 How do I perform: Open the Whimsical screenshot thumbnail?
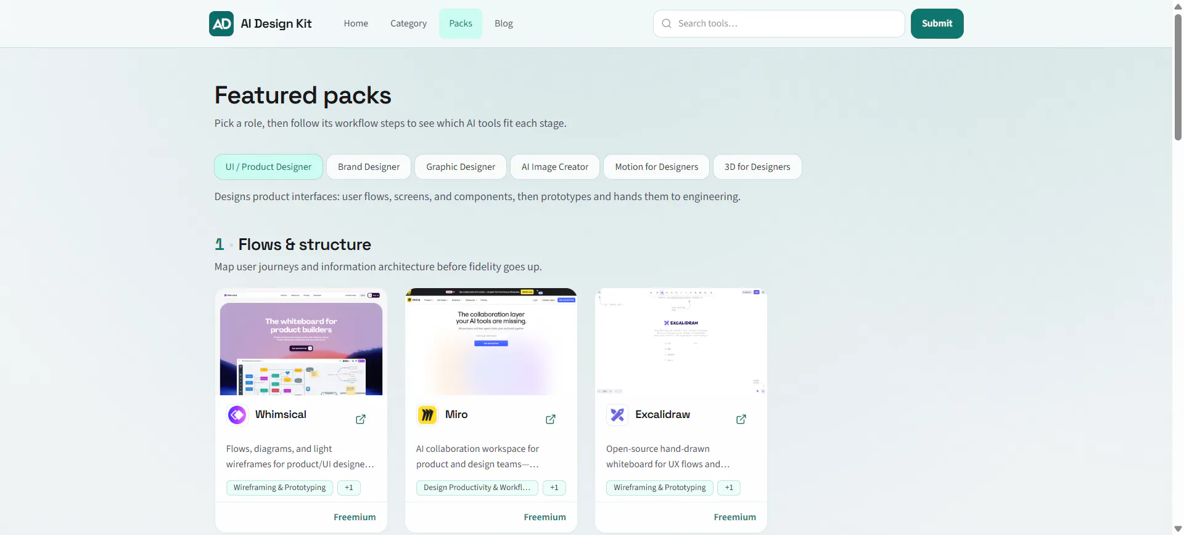(x=301, y=342)
